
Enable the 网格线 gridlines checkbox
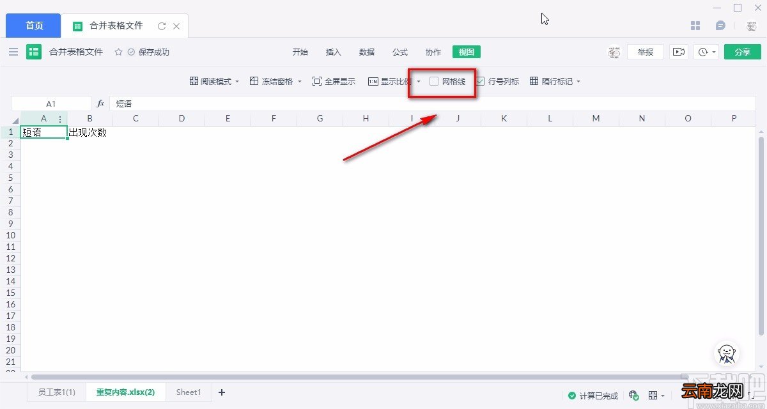[x=434, y=81]
